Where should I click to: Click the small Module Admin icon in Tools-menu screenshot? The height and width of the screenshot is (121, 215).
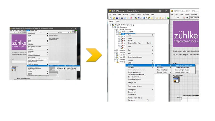click(13, 69)
